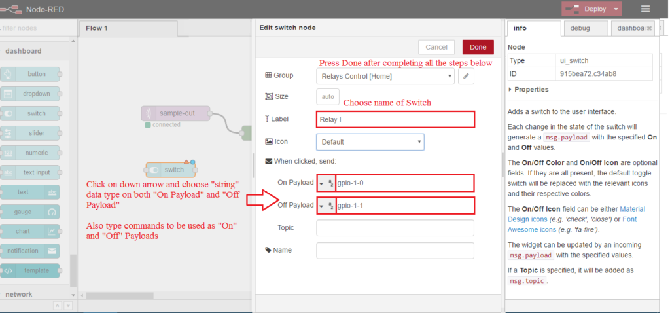The height and width of the screenshot is (313, 670).
Task: Click the pencil edit icon beside Group
Action: coord(466,76)
